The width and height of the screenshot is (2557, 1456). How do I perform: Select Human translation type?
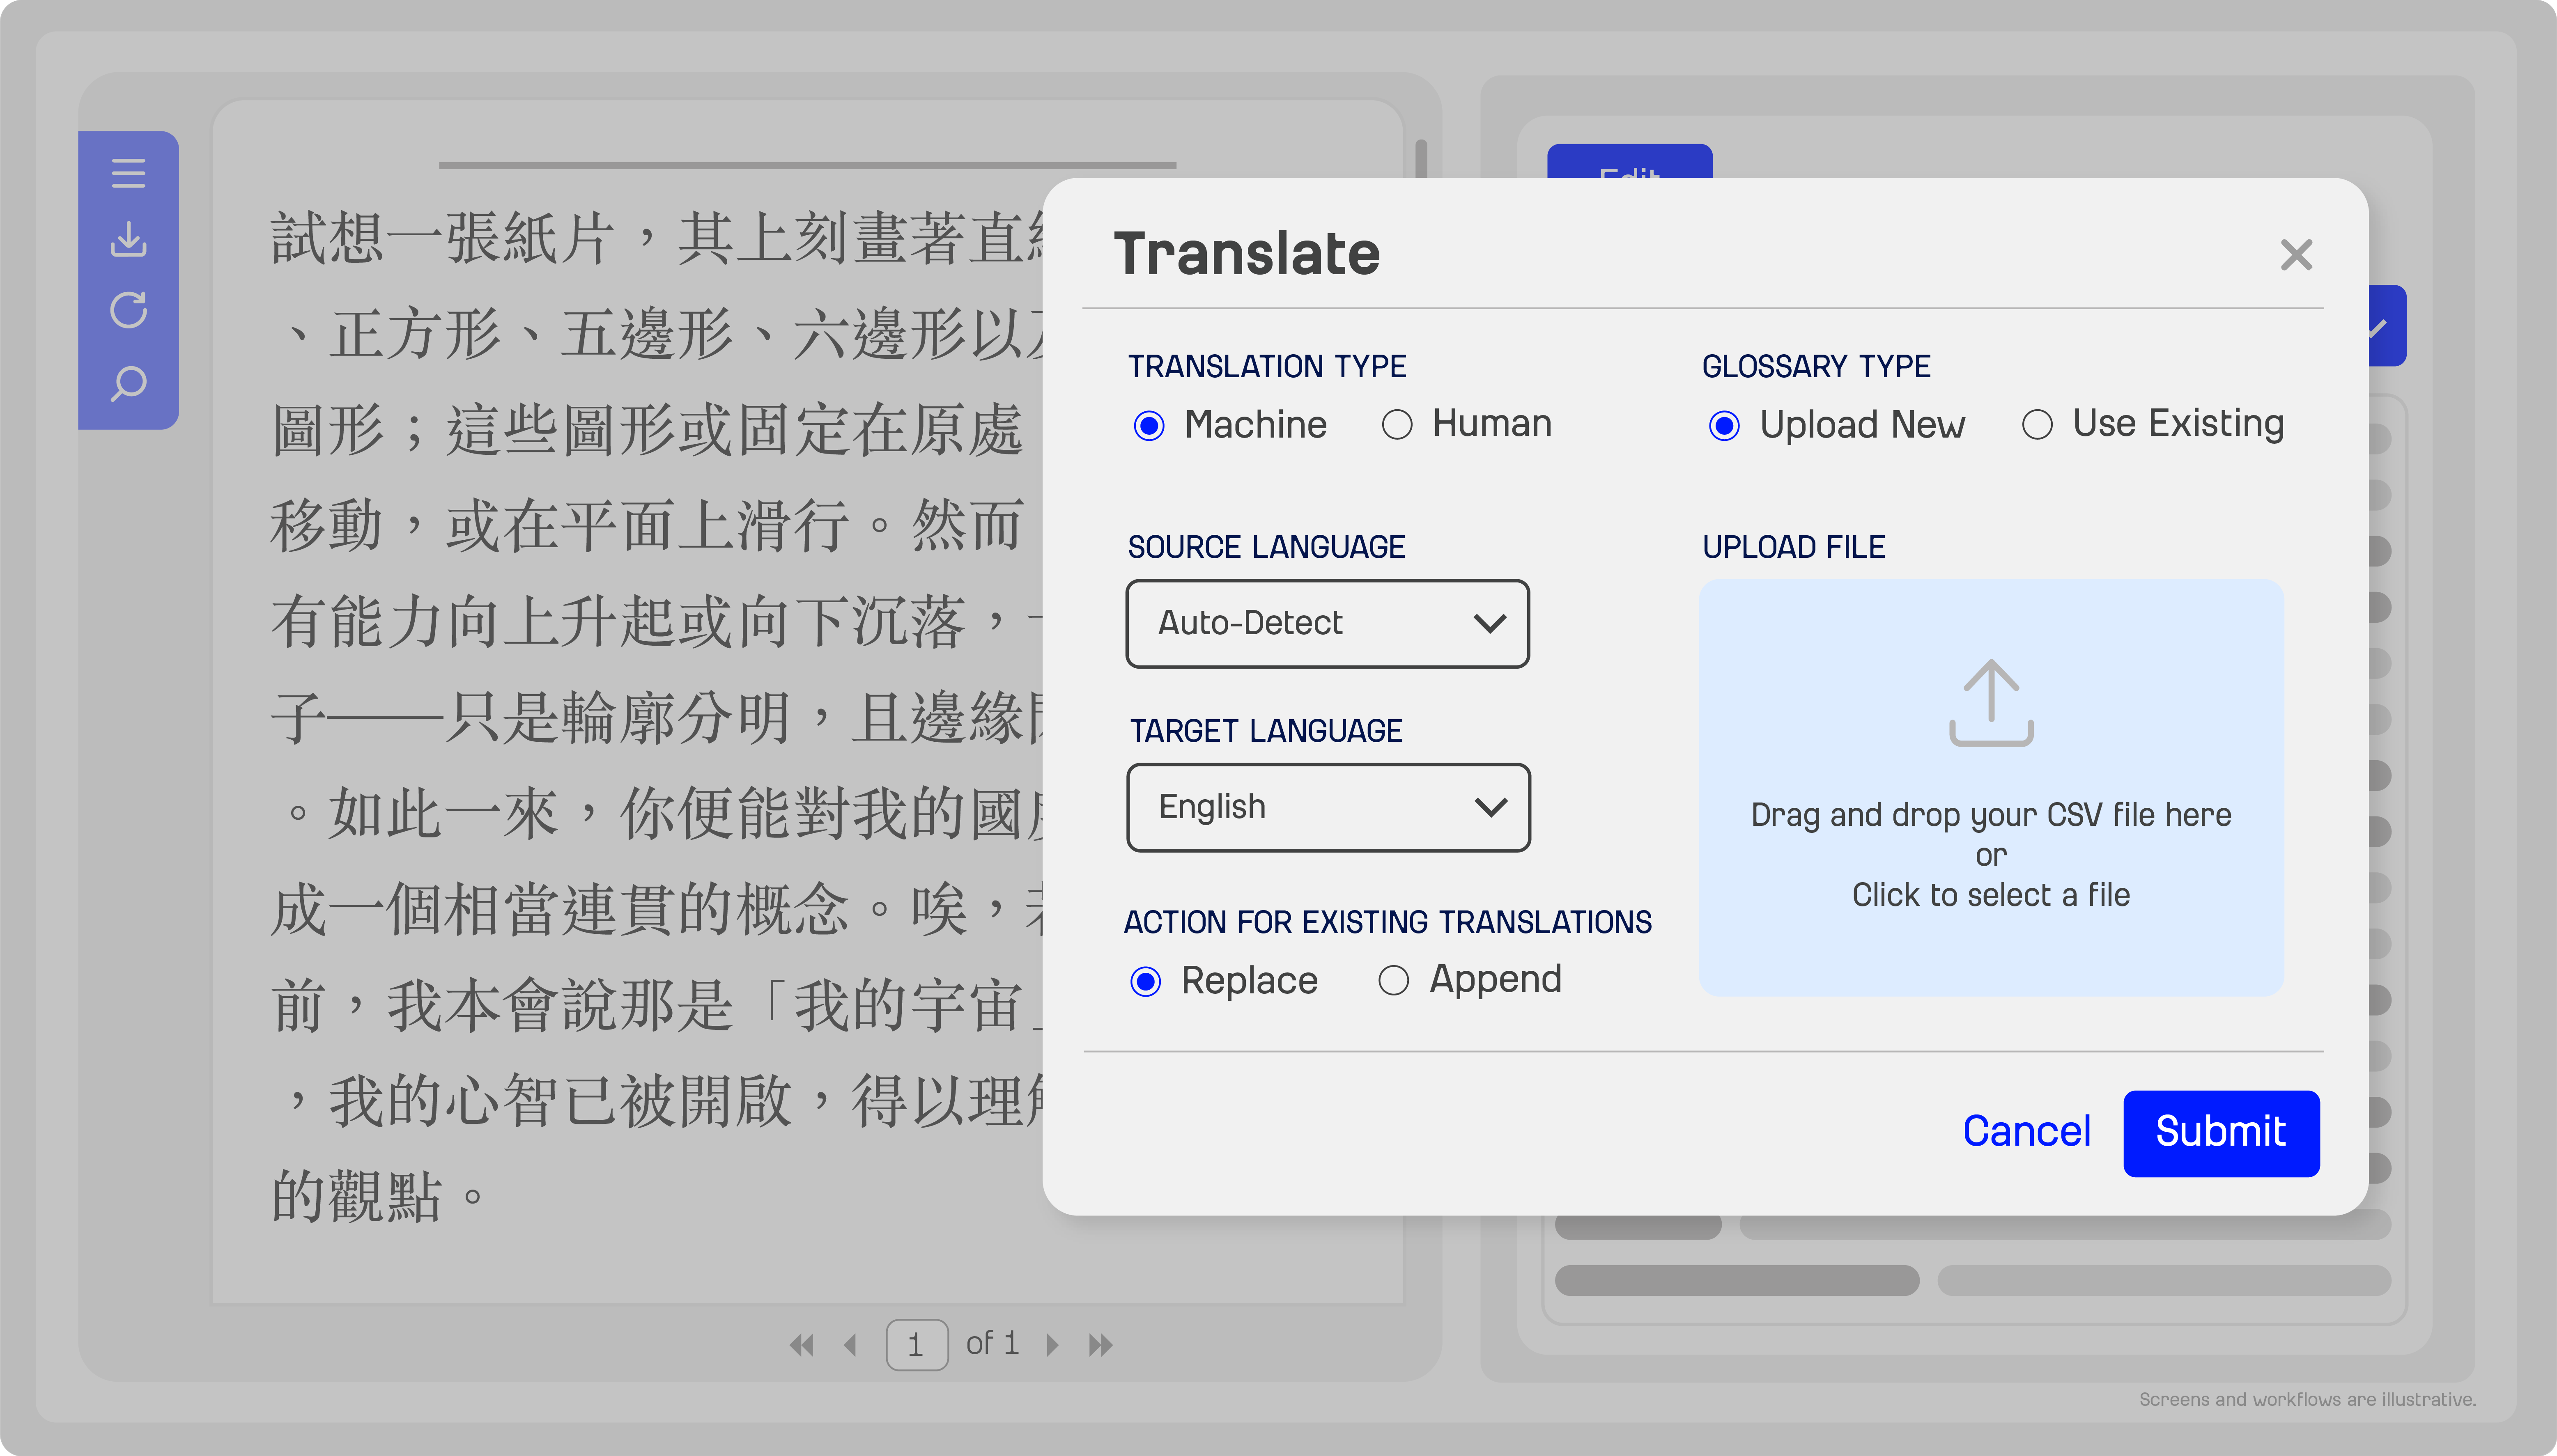(1397, 424)
